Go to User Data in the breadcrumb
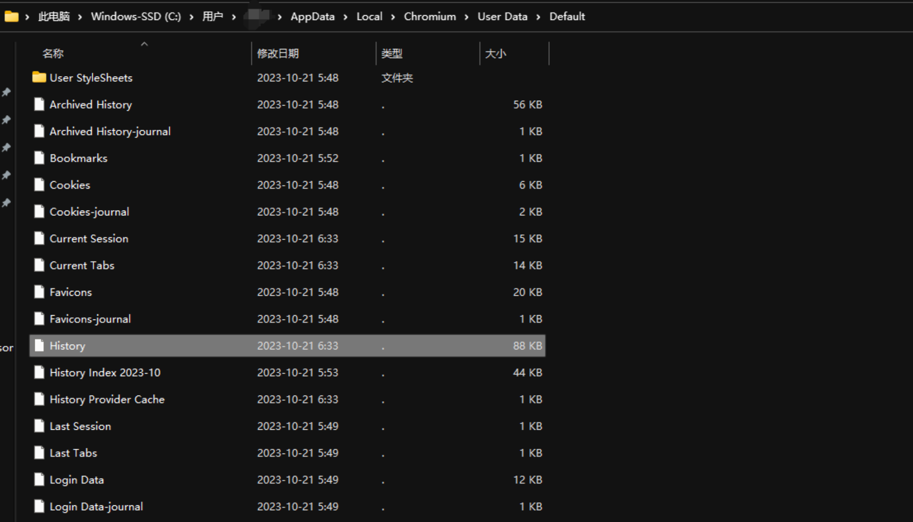Screen dimensions: 913x522 (x=503, y=17)
